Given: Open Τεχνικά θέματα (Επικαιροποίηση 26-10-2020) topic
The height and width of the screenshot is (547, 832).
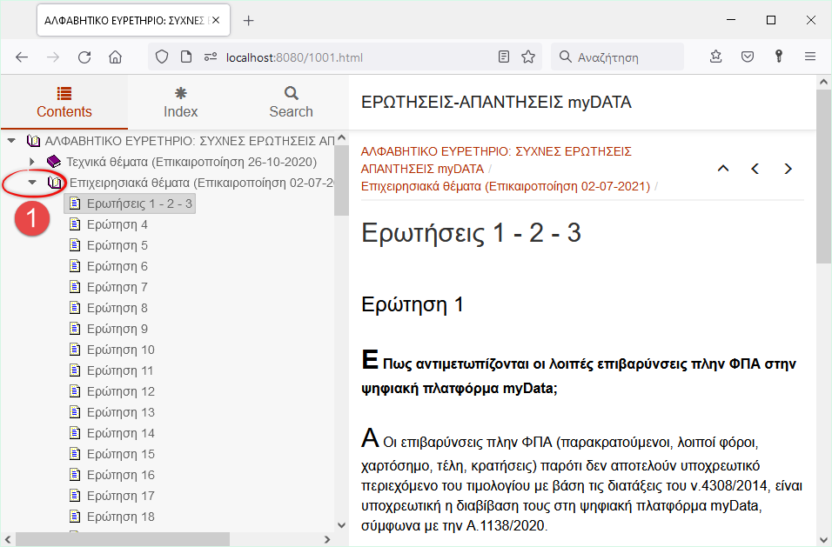Looking at the screenshot, I should pyautogui.click(x=191, y=162).
